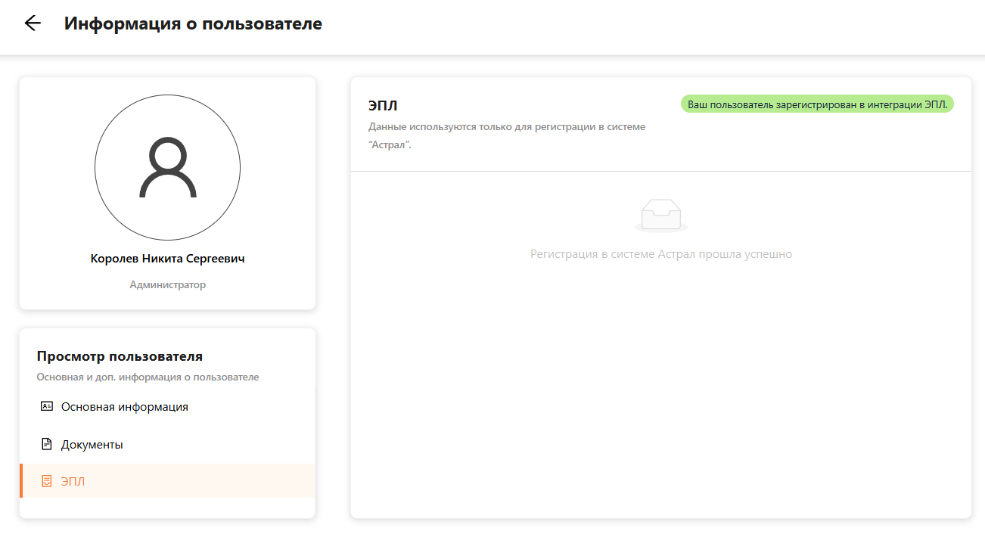Click the ID card icon beside Основная информация

pyautogui.click(x=46, y=406)
